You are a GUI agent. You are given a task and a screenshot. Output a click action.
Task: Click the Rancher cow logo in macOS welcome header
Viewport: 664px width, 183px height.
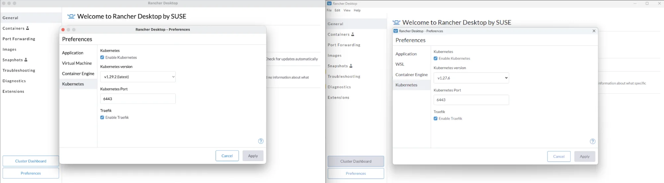[x=71, y=16]
